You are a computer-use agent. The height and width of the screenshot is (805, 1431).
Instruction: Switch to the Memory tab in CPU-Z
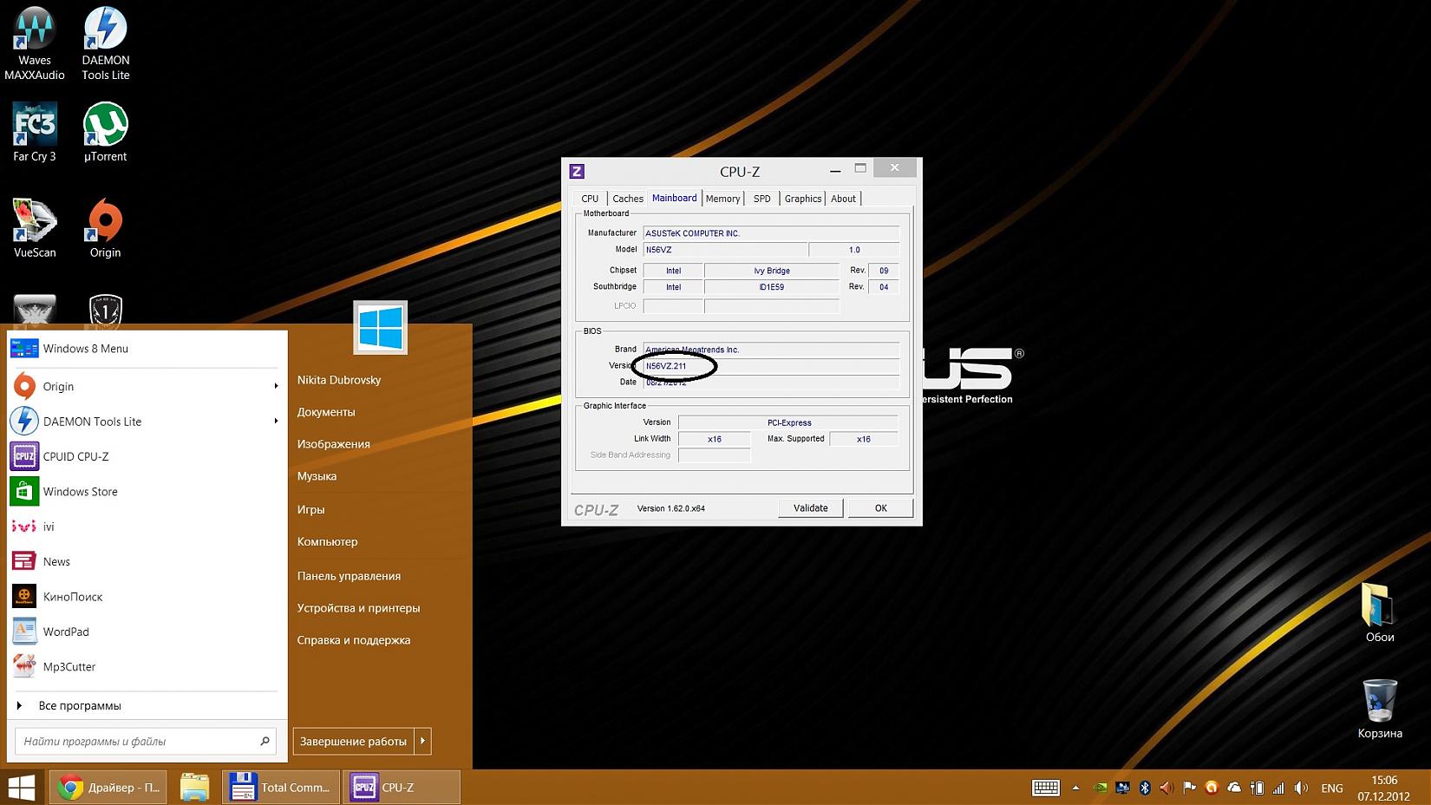coord(722,199)
